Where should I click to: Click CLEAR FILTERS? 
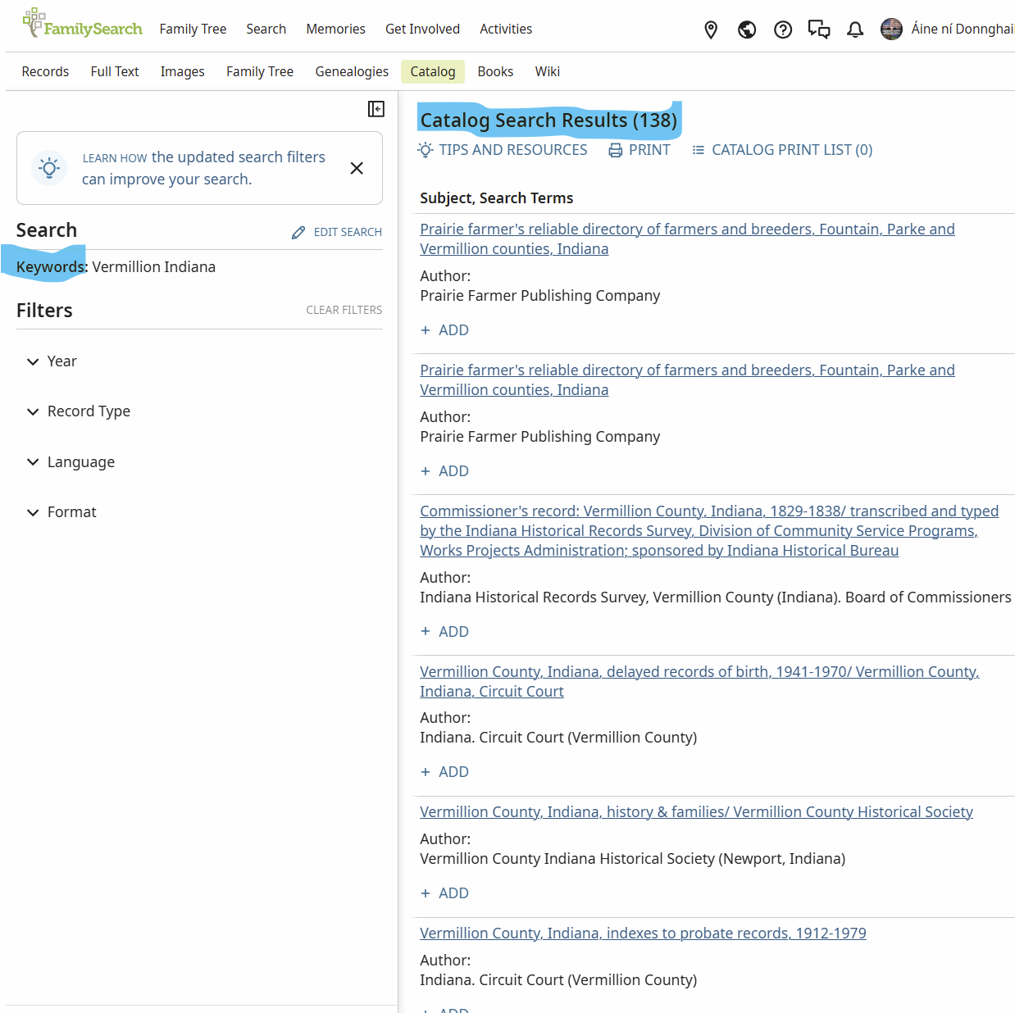[344, 310]
